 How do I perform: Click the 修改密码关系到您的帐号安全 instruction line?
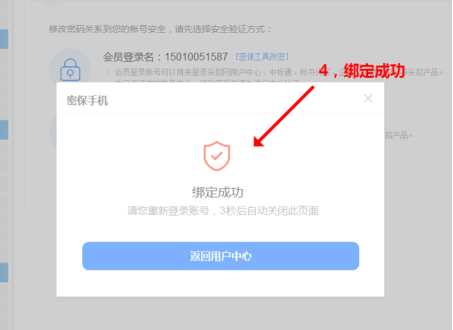tap(160, 29)
